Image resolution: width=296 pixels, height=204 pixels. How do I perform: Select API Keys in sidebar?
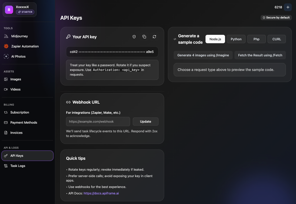click(27, 155)
